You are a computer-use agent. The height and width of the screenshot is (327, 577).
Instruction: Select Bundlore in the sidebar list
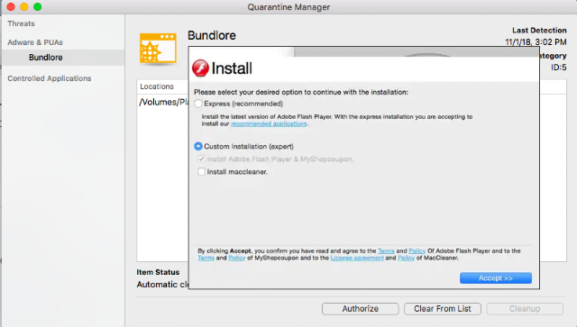coord(63,58)
